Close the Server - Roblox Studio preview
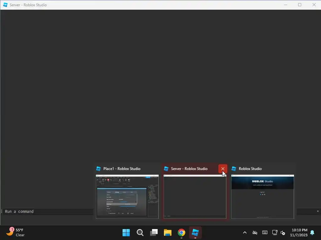The height and width of the screenshot is (240, 321). click(x=223, y=169)
